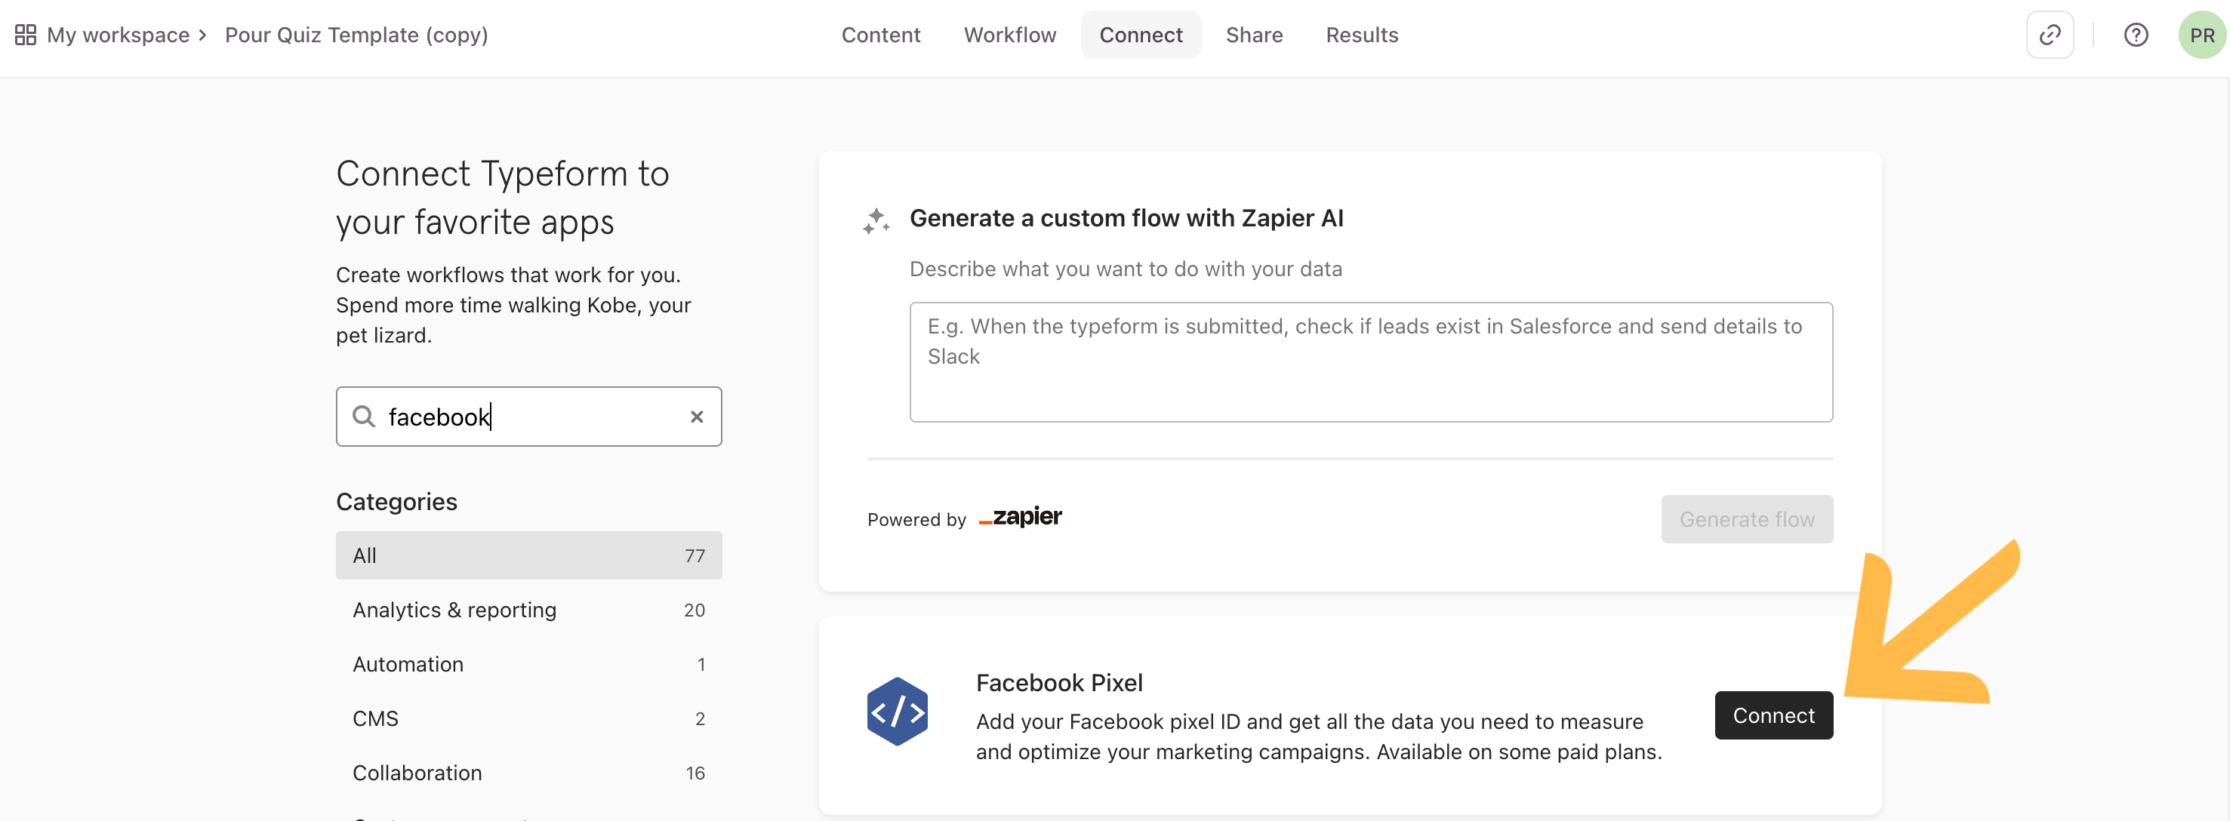
Task: Click the Facebook Pixel code icon
Action: pyautogui.click(x=897, y=711)
